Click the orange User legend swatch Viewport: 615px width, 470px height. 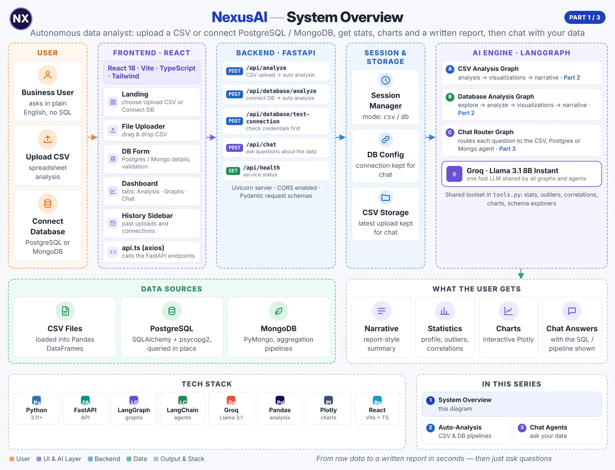click(12, 459)
